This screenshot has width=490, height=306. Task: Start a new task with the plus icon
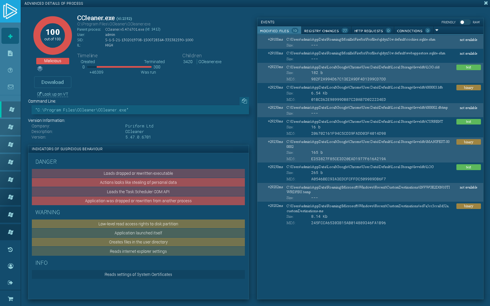click(10, 36)
